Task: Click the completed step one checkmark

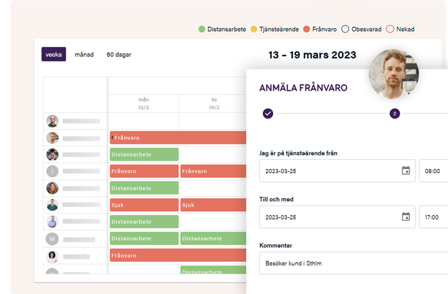Action: (x=268, y=113)
